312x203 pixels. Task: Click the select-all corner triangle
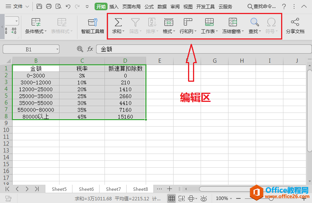click(x=8, y=61)
